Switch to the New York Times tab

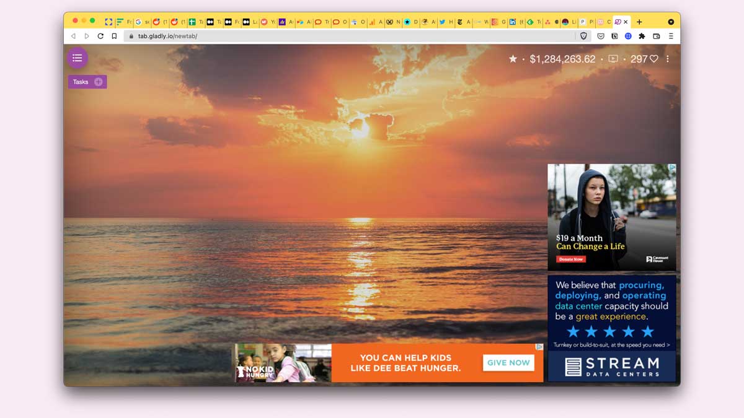coord(464,22)
